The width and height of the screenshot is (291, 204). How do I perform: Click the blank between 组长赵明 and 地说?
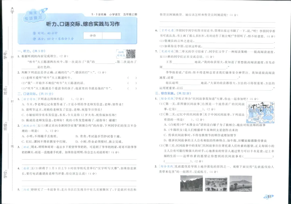(189, 83)
